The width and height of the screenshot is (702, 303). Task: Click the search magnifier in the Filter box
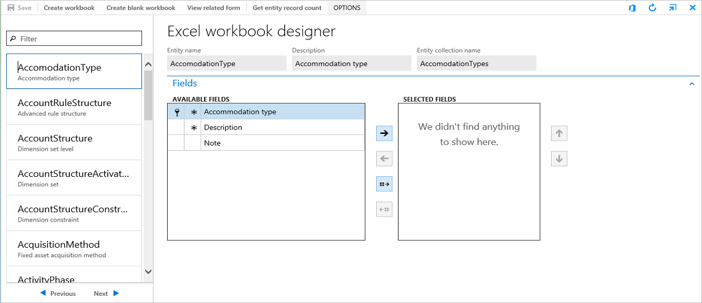13,39
